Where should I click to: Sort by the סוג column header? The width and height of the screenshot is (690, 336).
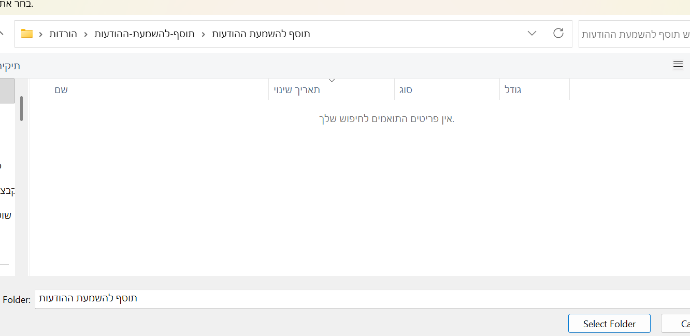(406, 90)
